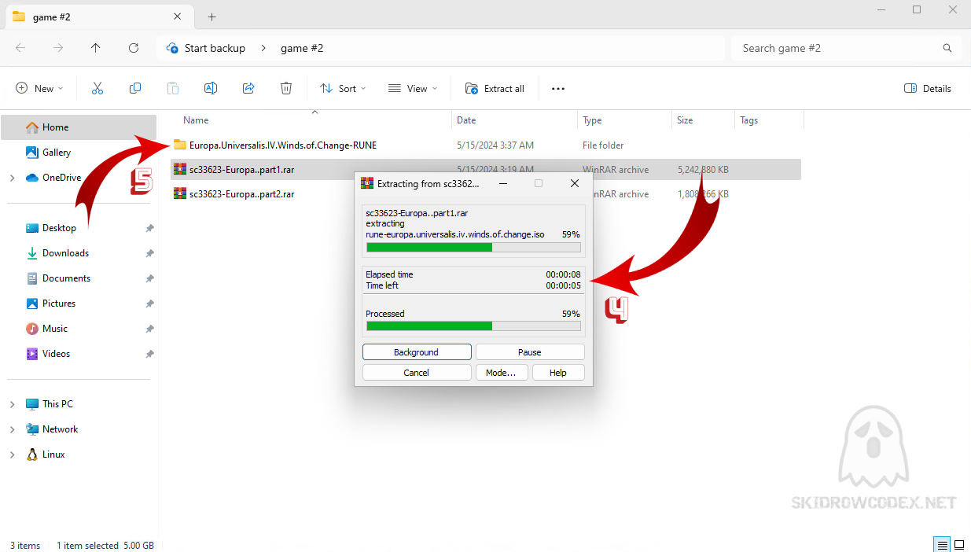Click the file extraction progress bar
971x552 pixels.
473,248
